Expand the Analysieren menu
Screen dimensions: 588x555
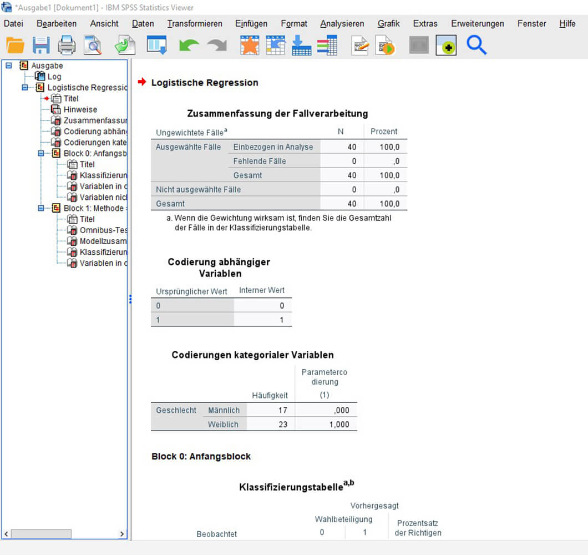coord(341,24)
